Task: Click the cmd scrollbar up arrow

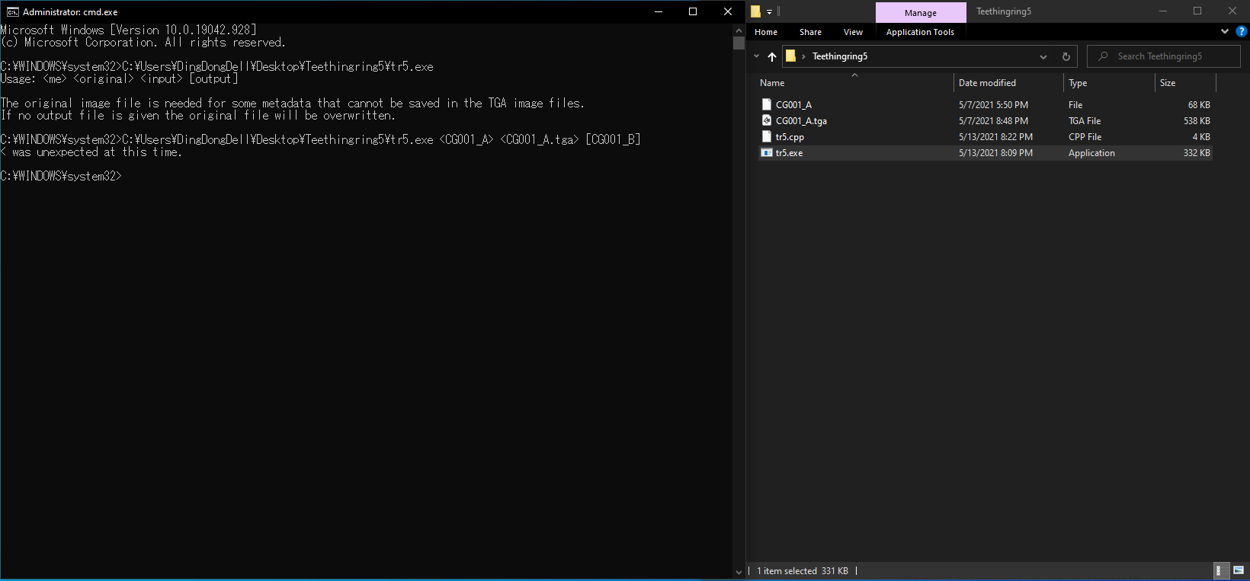Action: (739, 30)
